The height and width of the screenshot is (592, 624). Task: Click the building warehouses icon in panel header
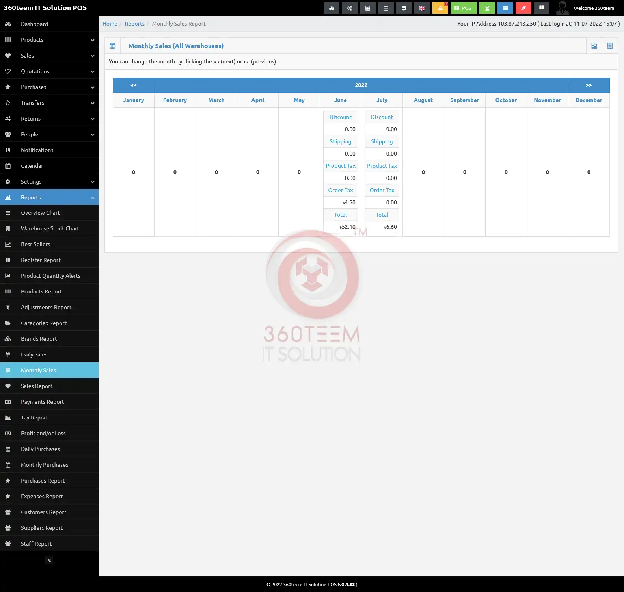click(610, 46)
